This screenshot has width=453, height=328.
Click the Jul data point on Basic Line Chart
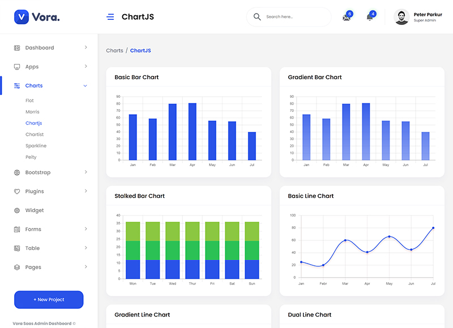click(433, 228)
